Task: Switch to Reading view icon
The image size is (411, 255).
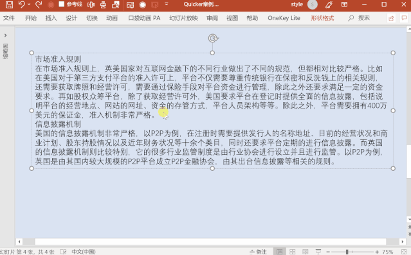Action: 305,252
